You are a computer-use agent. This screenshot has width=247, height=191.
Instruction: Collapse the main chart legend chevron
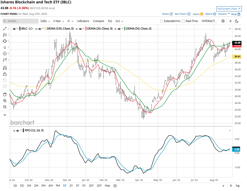tap(230, 29)
